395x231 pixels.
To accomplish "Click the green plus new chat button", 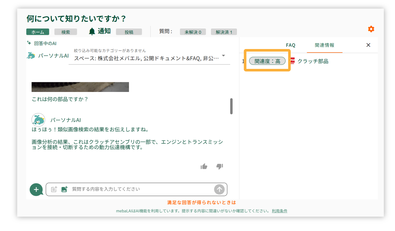I will point(36,189).
